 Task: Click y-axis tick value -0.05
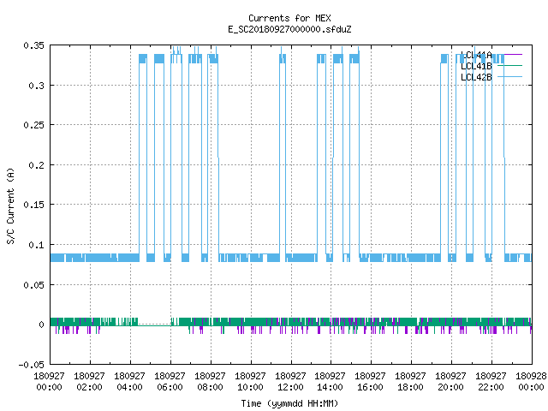(32, 365)
